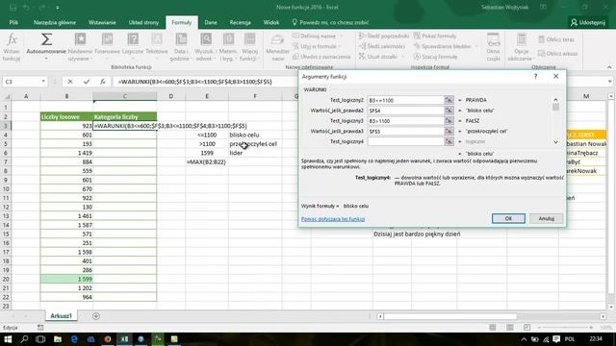Screen dimensions: 616x346
Task: Click Śledź poprzedniki
Action: (383, 37)
